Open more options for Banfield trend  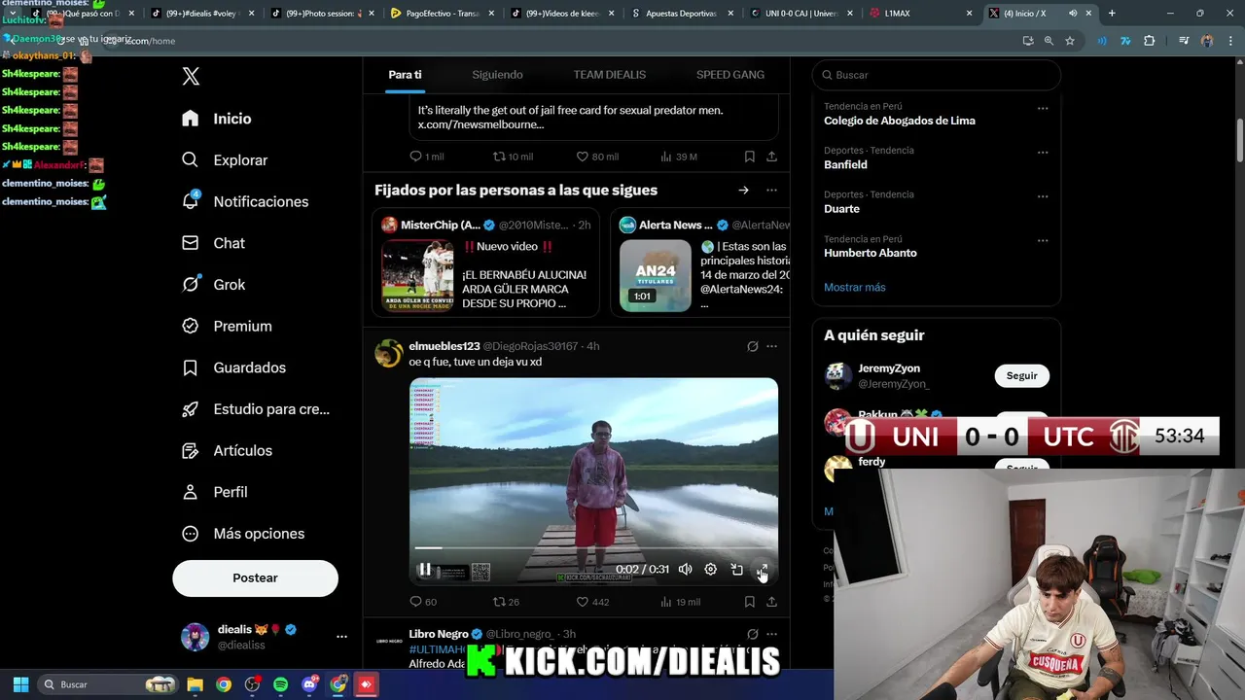pos(1043,152)
